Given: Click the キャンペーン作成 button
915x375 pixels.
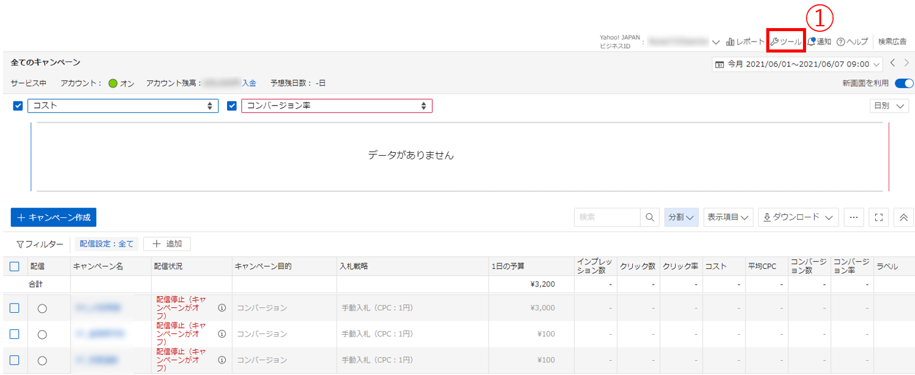Looking at the screenshot, I should click(53, 217).
